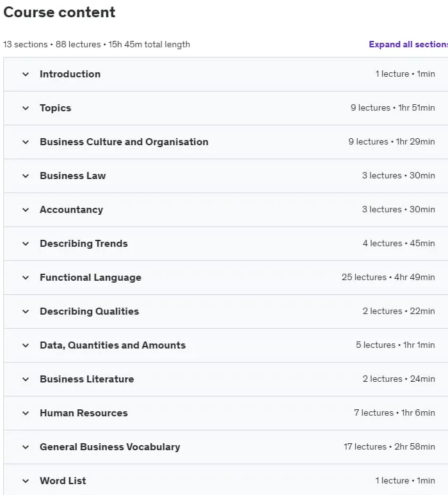Select the Business Literature section title
The image size is (448, 495).
[x=87, y=379]
